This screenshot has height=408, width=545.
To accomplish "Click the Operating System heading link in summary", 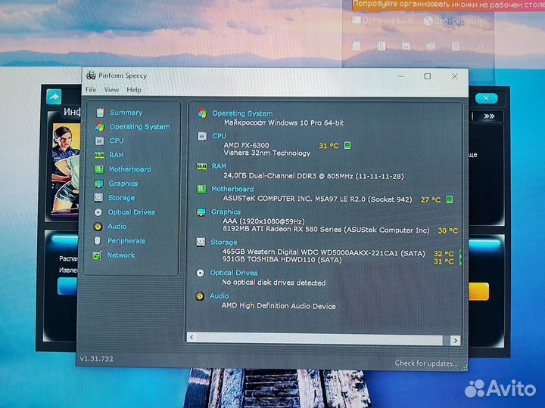I will (243, 113).
